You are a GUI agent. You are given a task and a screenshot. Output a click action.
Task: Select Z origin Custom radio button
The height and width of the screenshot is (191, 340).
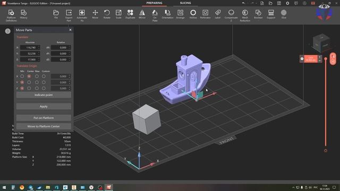(x=44, y=89)
